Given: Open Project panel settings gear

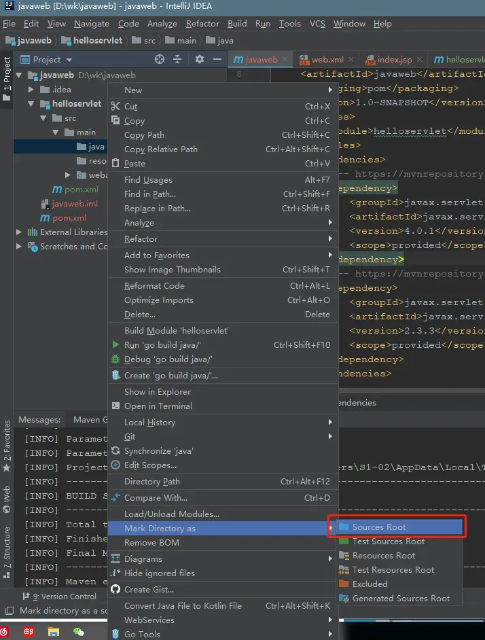Looking at the screenshot, I should [199, 59].
